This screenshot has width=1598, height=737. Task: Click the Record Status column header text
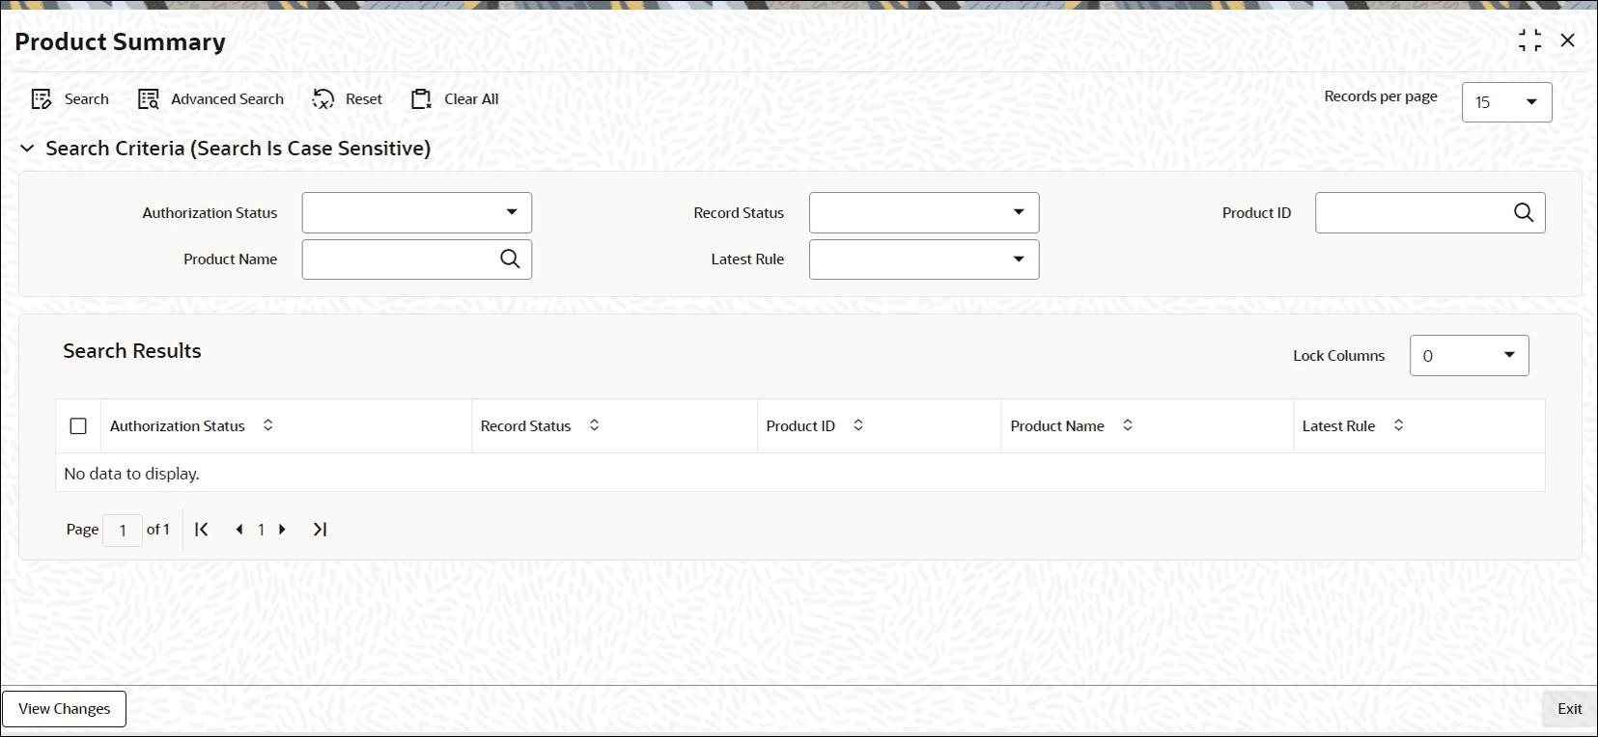(x=526, y=426)
